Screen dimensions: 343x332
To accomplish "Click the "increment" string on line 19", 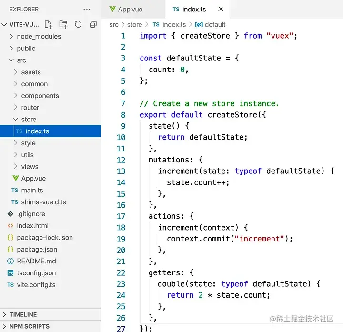I will 259,239.
